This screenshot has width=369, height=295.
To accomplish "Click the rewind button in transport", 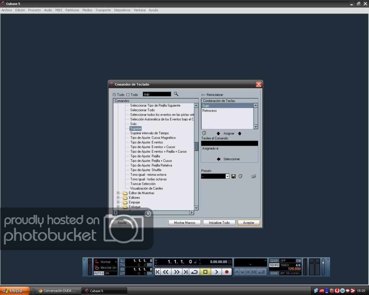I will 166,272.
